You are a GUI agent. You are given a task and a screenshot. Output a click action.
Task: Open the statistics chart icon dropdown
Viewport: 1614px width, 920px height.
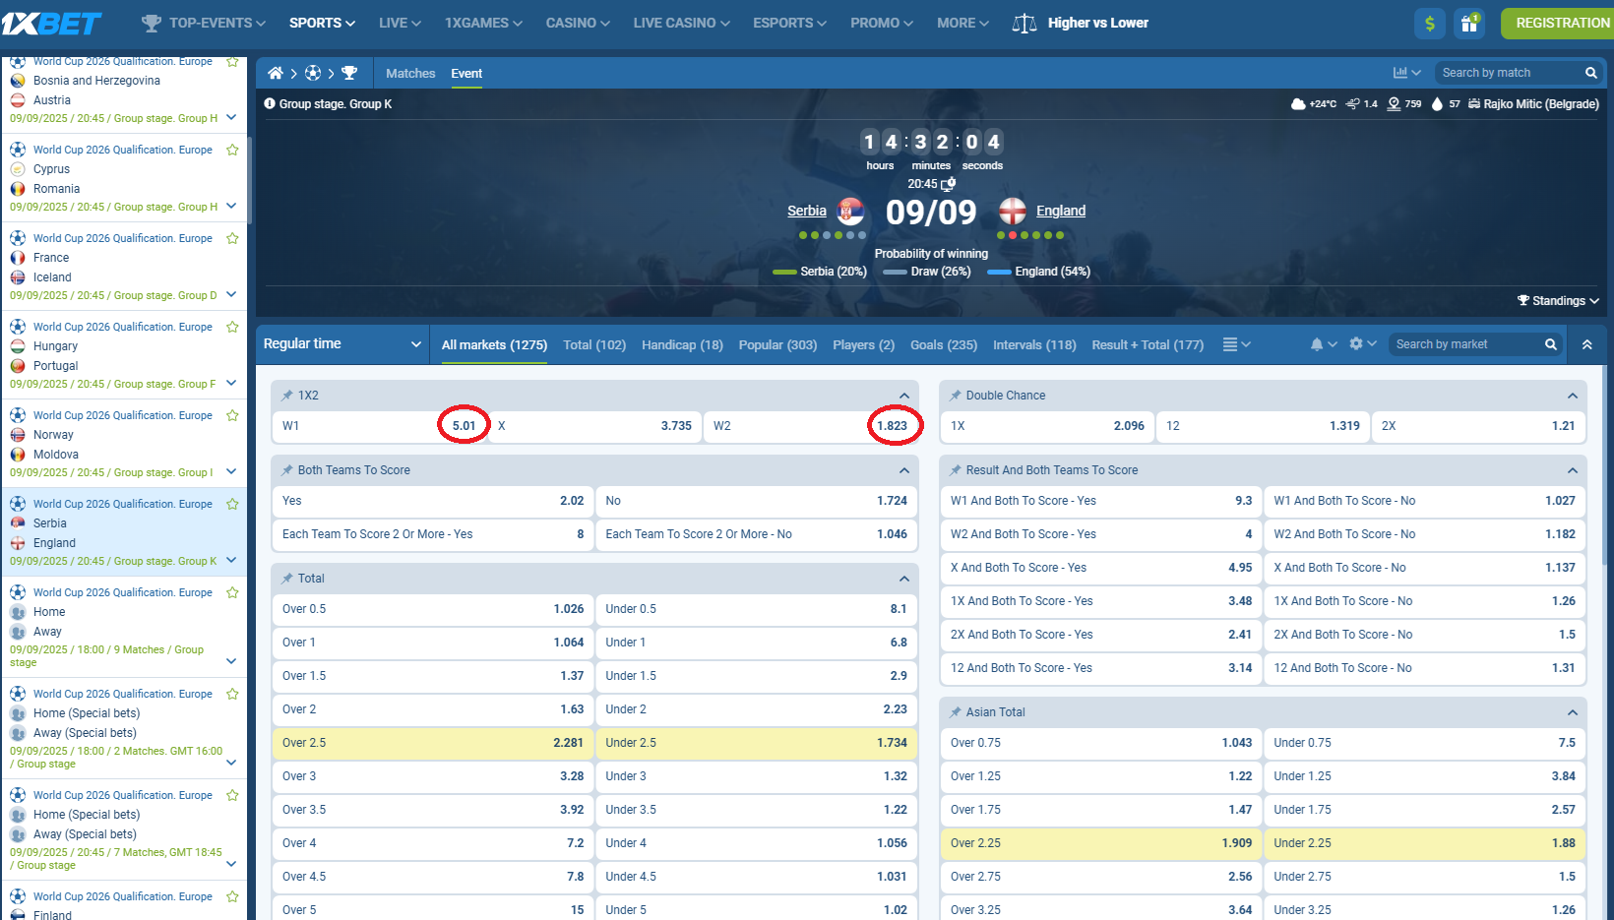(1407, 73)
